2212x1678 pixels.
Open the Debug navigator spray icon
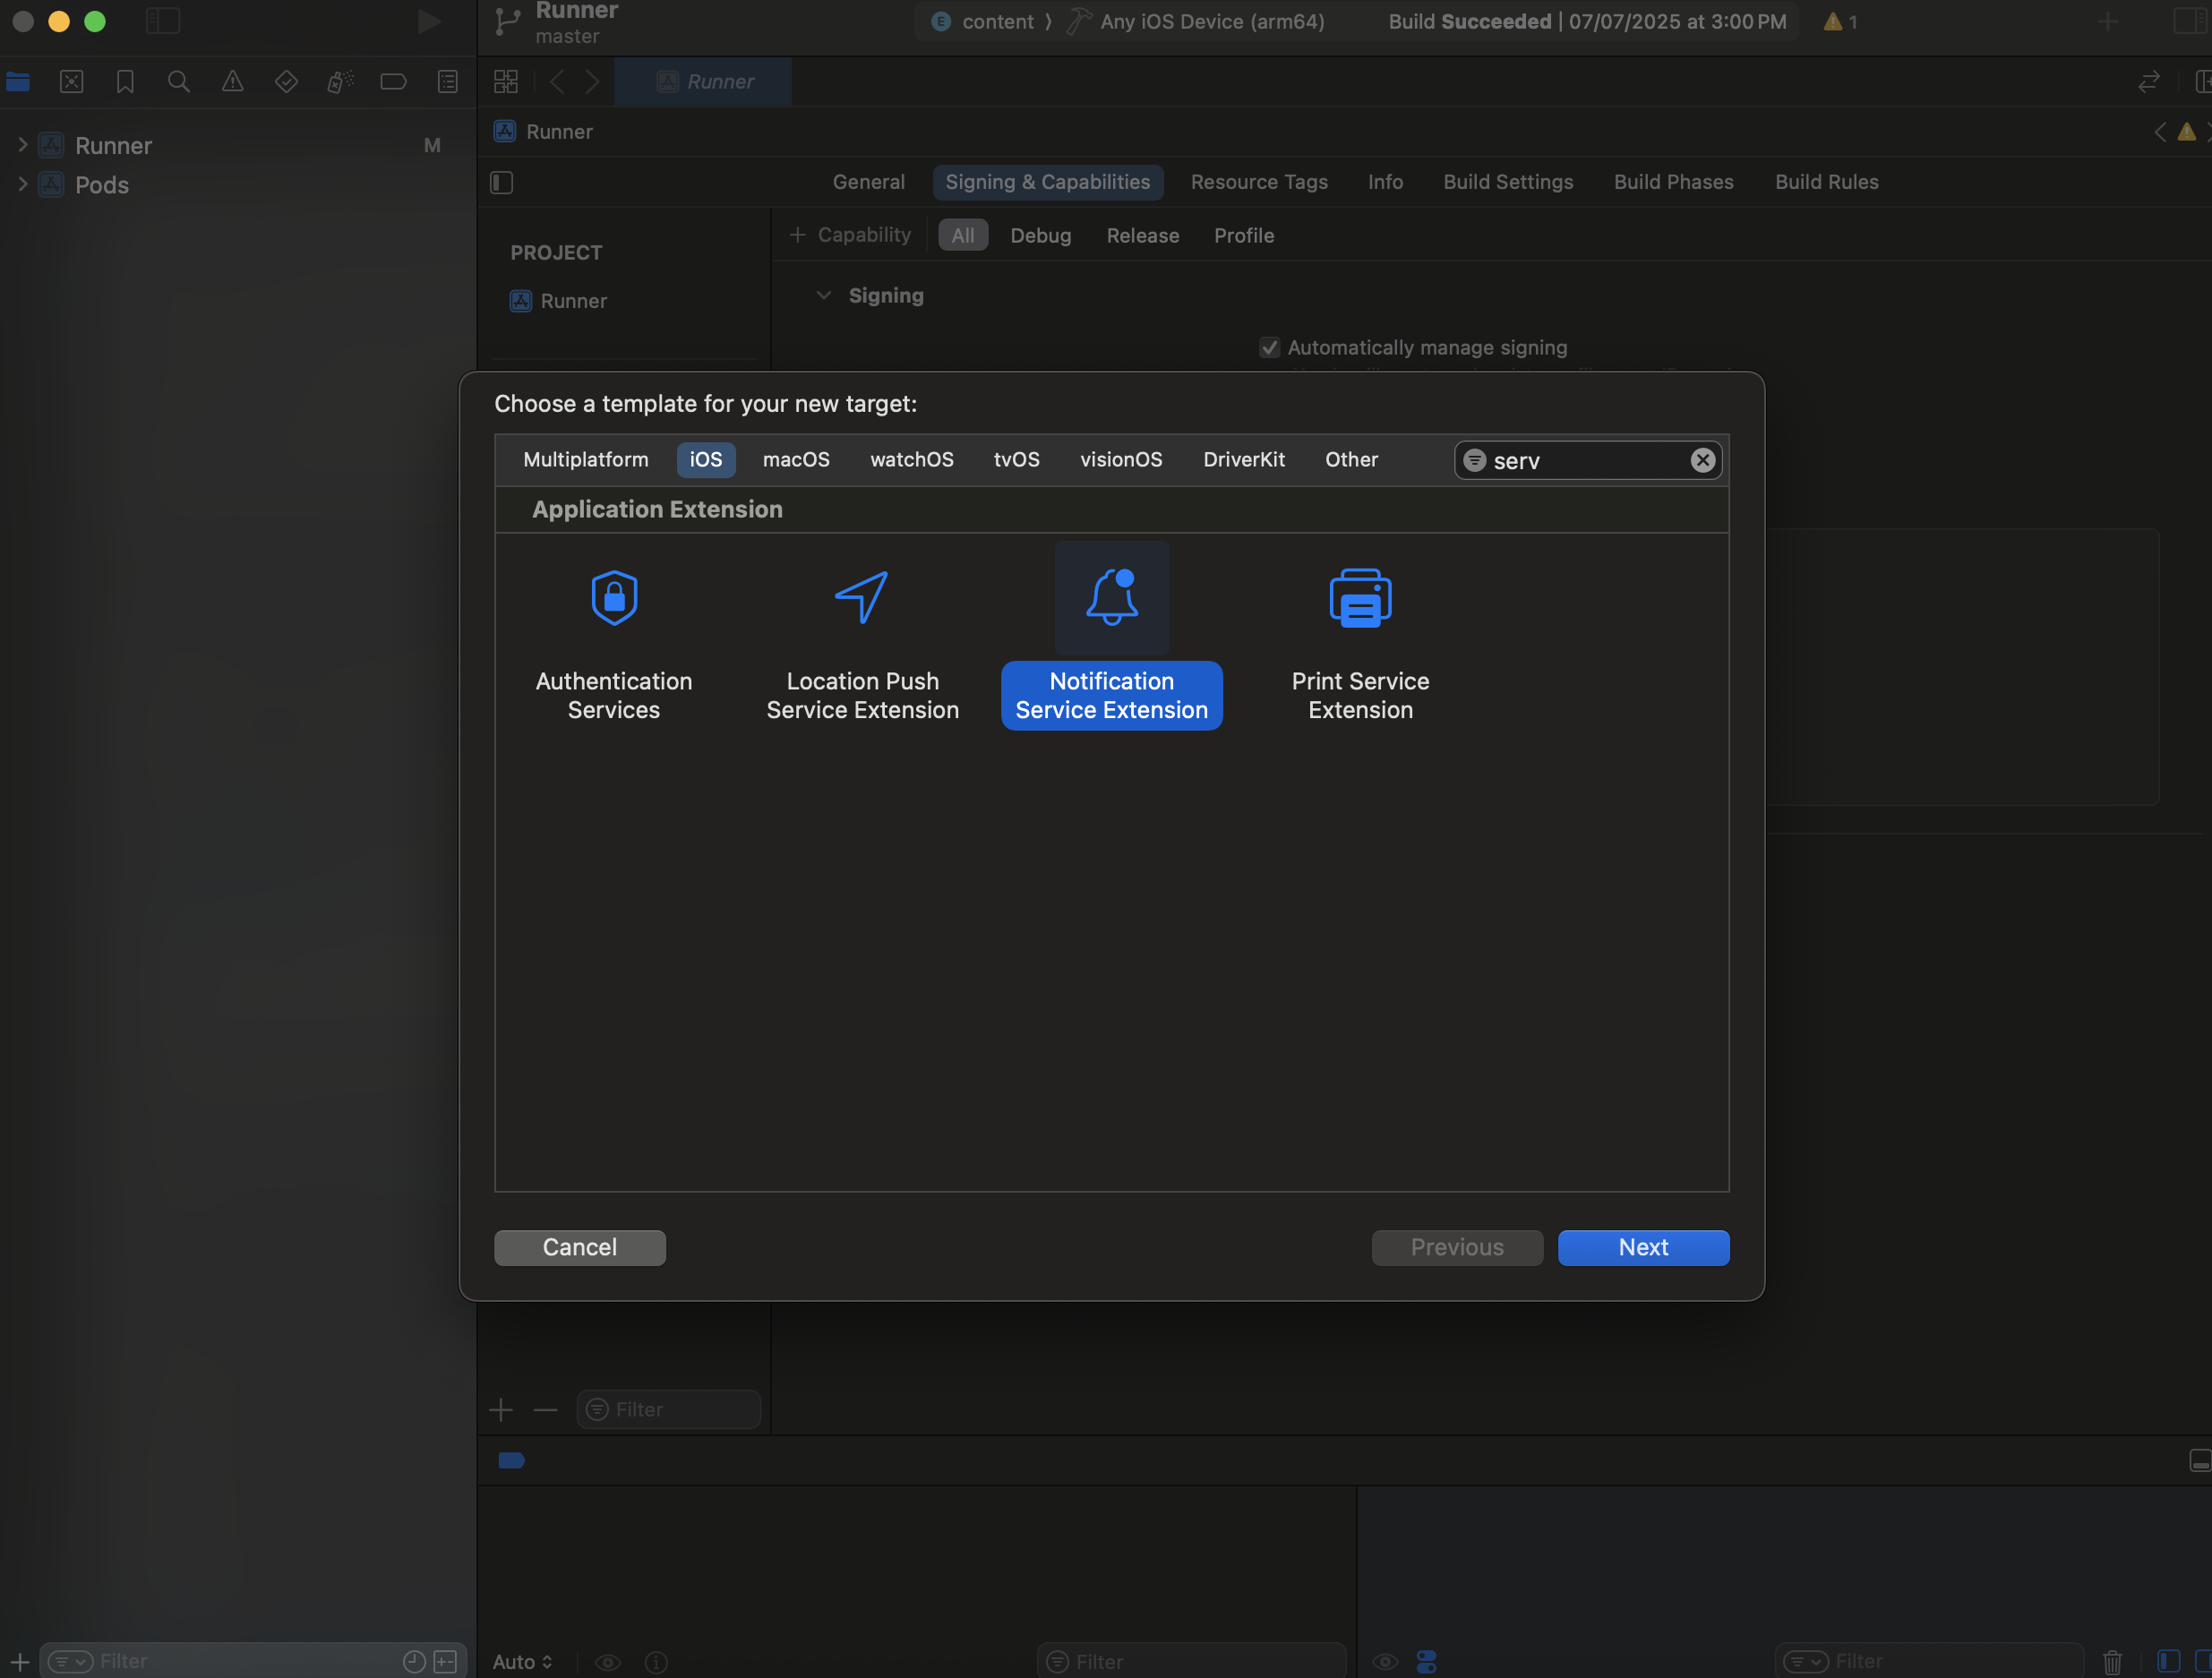[x=340, y=82]
